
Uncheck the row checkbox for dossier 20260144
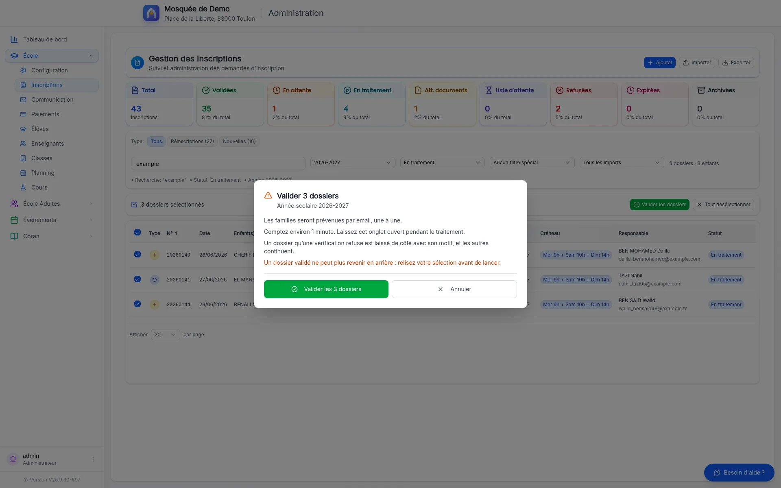pyautogui.click(x=137, y=304)
